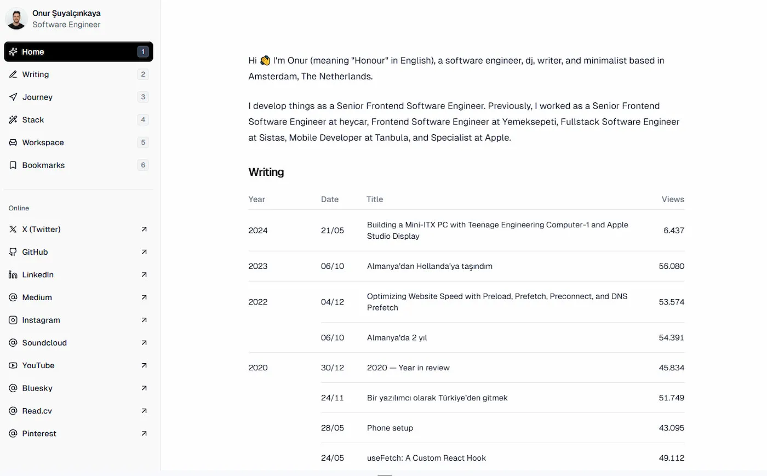Click the Bookmarks icon

pos(13,165)
